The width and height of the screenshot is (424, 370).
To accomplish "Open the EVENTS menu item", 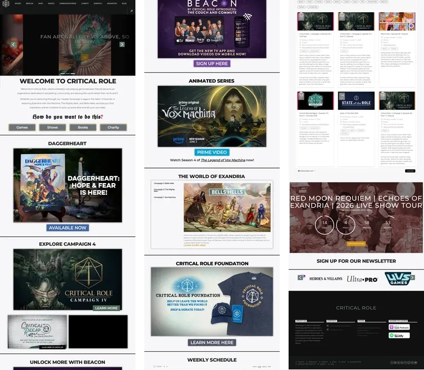I will tap(51, 3).
